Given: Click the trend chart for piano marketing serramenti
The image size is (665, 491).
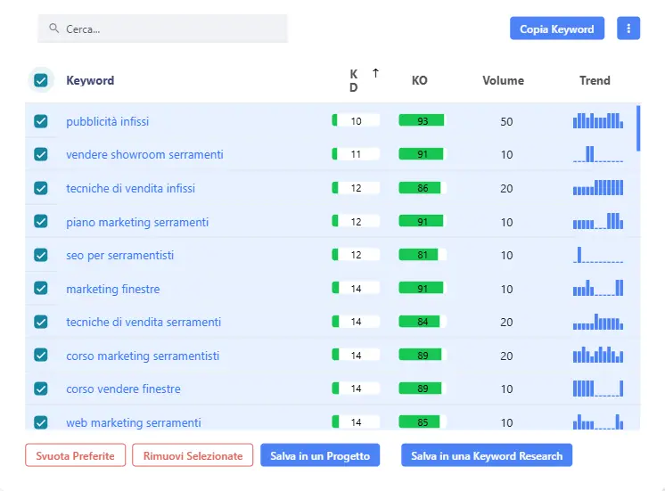Looking at the screenshot, I should click(598, 221).
